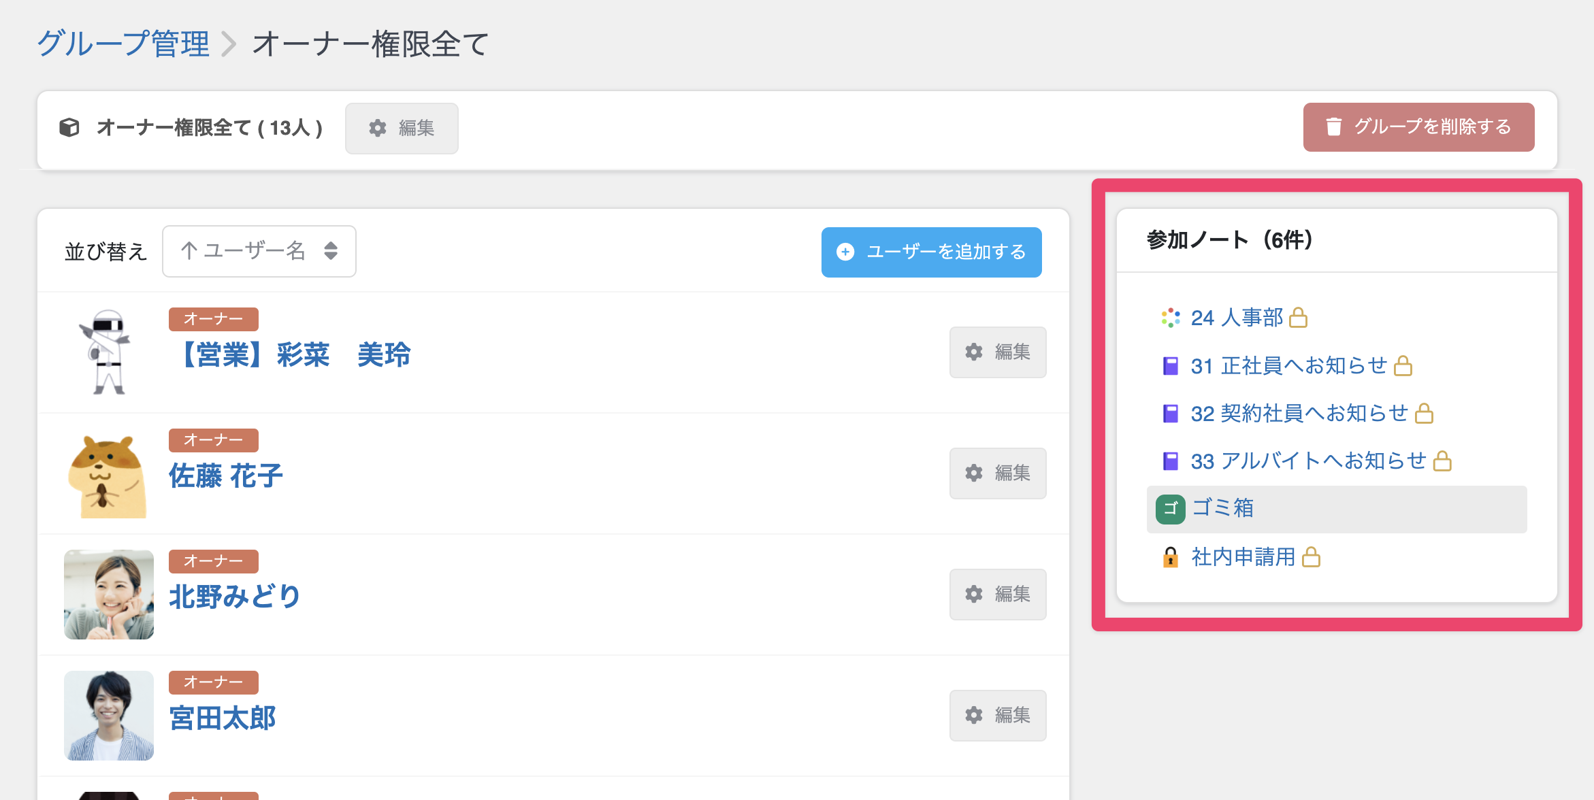The image size is (1594, 800).
Task: Click the colorful dots icon for 24 人事部
Action: pos(1170,318)
